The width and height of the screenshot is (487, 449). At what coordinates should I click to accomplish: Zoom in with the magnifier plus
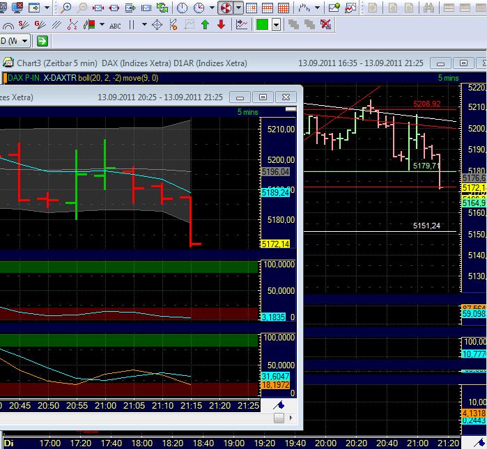[x=65, y=8]
